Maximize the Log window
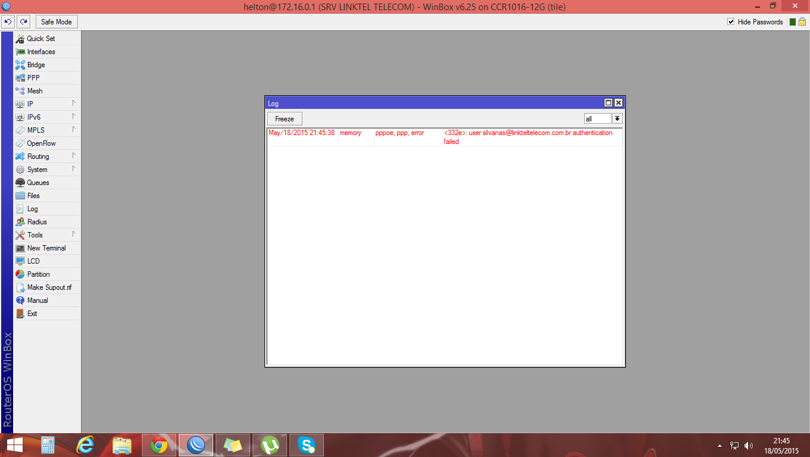The image size is (810, 457). point(609,103)
